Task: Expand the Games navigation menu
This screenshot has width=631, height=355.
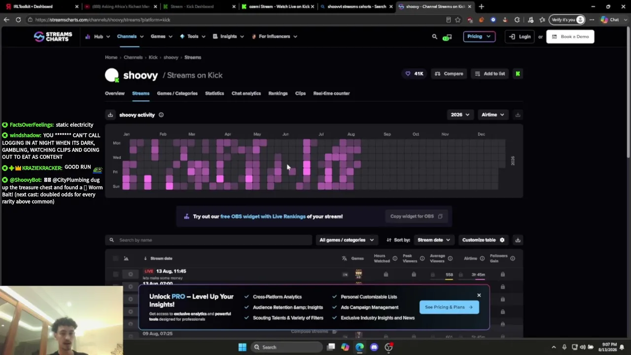Action: click(x=162, y=36)
